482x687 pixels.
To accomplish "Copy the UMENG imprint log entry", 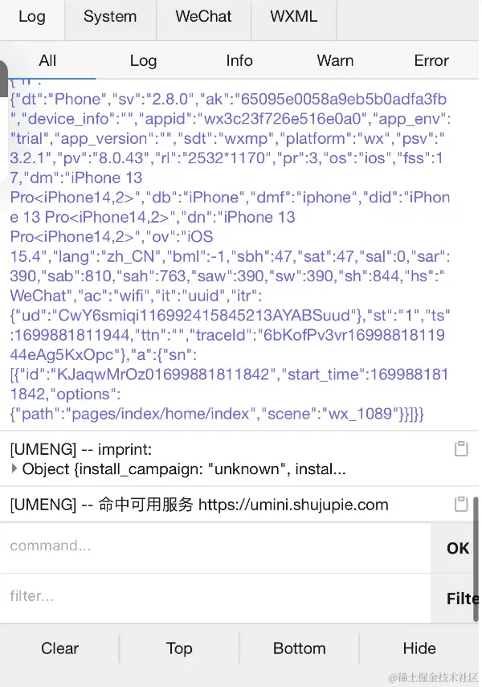I will (x=461, y=449).
